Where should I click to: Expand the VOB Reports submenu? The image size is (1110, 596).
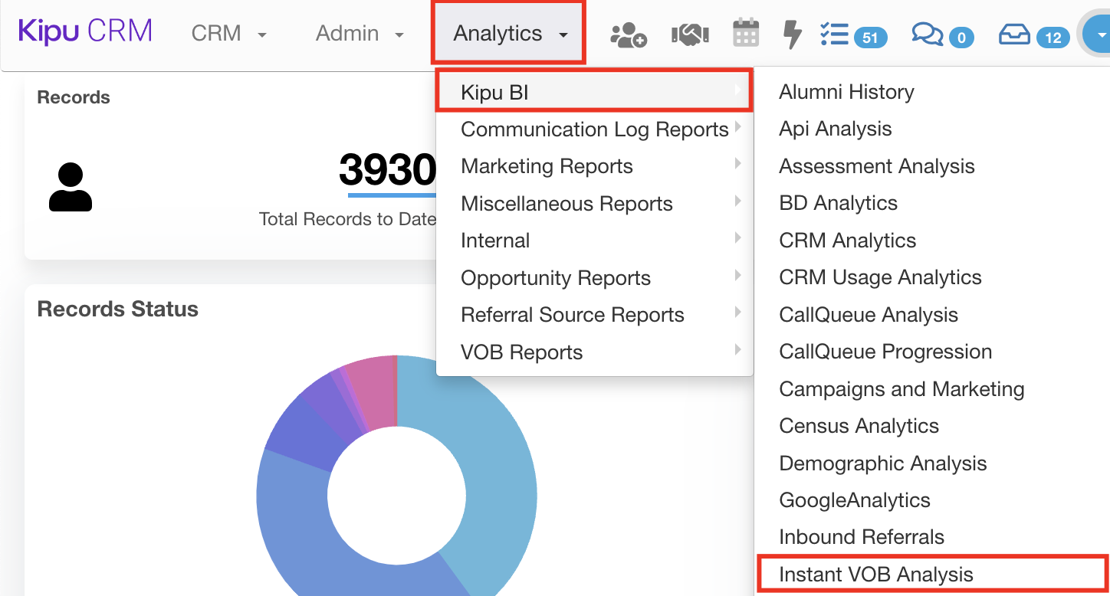click(521, 352)
